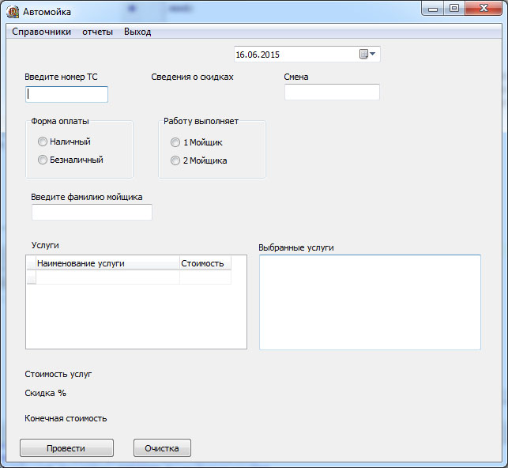Click the Стоимость column header

pos(205,263)
